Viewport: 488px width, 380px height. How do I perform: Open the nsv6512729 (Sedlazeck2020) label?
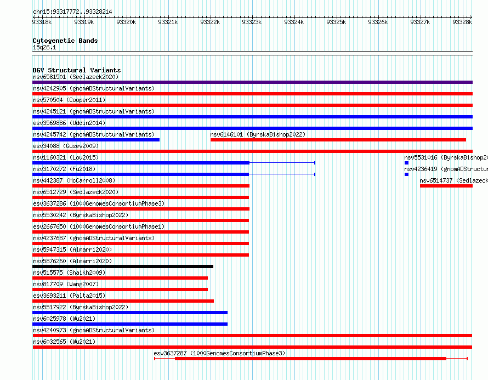pos(76,192)
